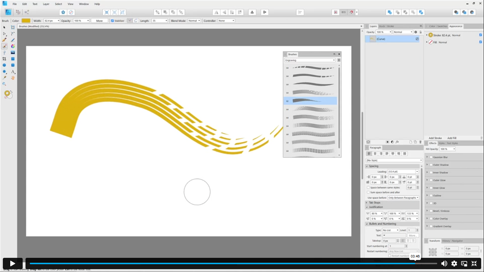Delete layer with Layers trash icon
Screen dimensions: 484x272
420,142
